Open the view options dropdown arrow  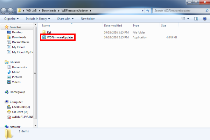(188, 19)
